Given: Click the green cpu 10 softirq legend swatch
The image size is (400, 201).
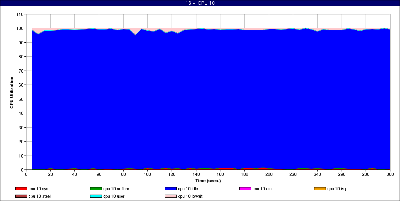Looking at the screenshot, I should coord(96,189).
